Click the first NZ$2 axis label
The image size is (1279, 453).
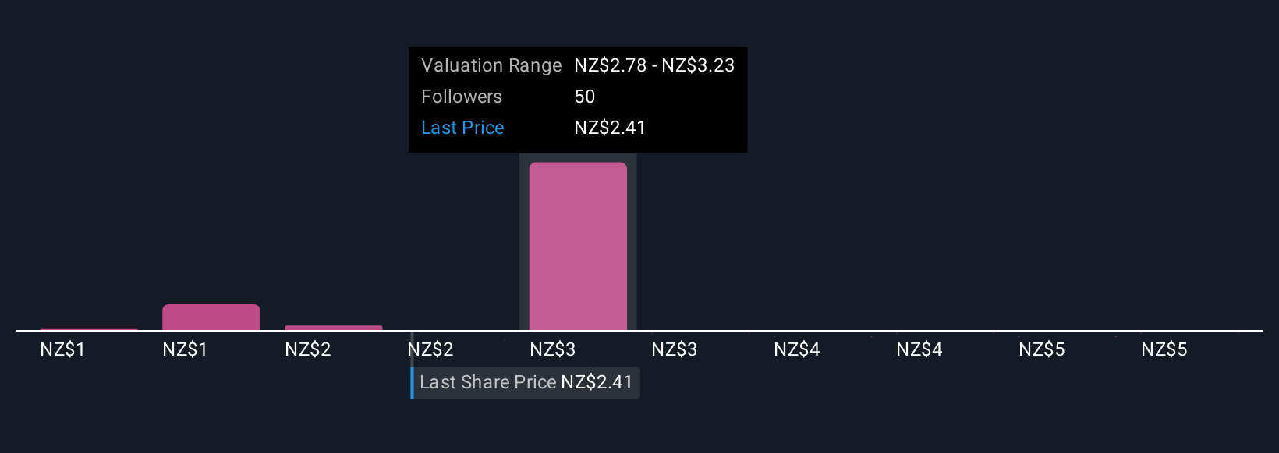click(308, 349)
